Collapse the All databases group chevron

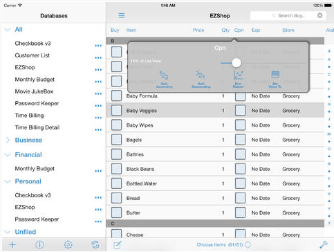tap(8, 29)
